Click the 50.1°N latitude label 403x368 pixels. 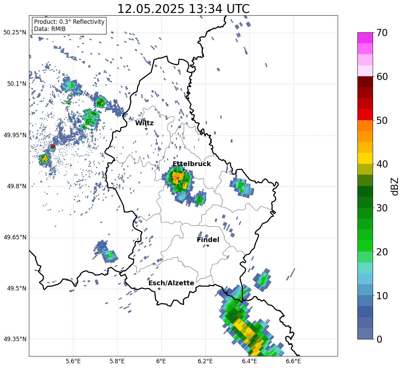click(17, 84)
